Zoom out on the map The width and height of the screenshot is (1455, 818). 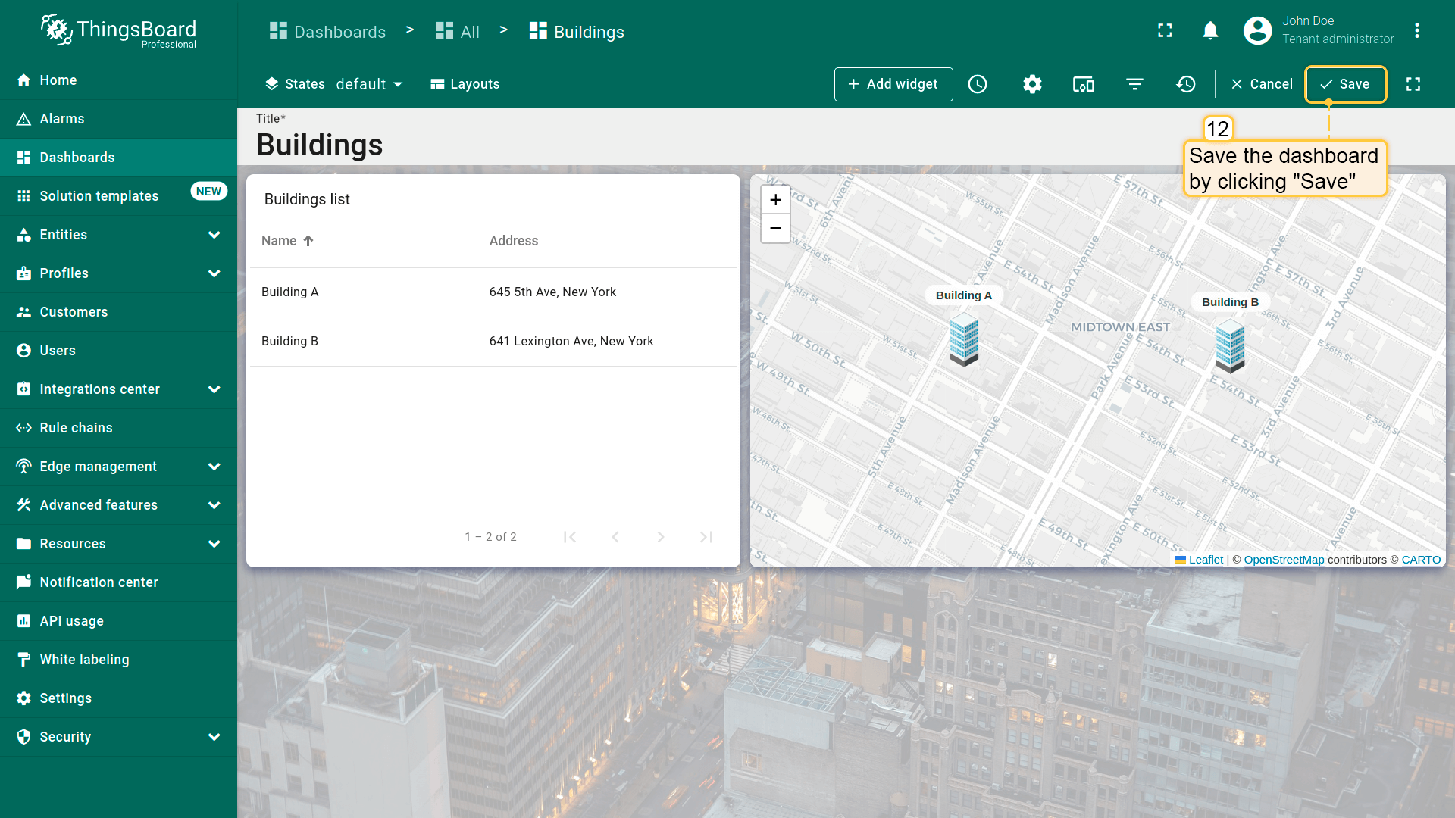click(x=775, y=228)
